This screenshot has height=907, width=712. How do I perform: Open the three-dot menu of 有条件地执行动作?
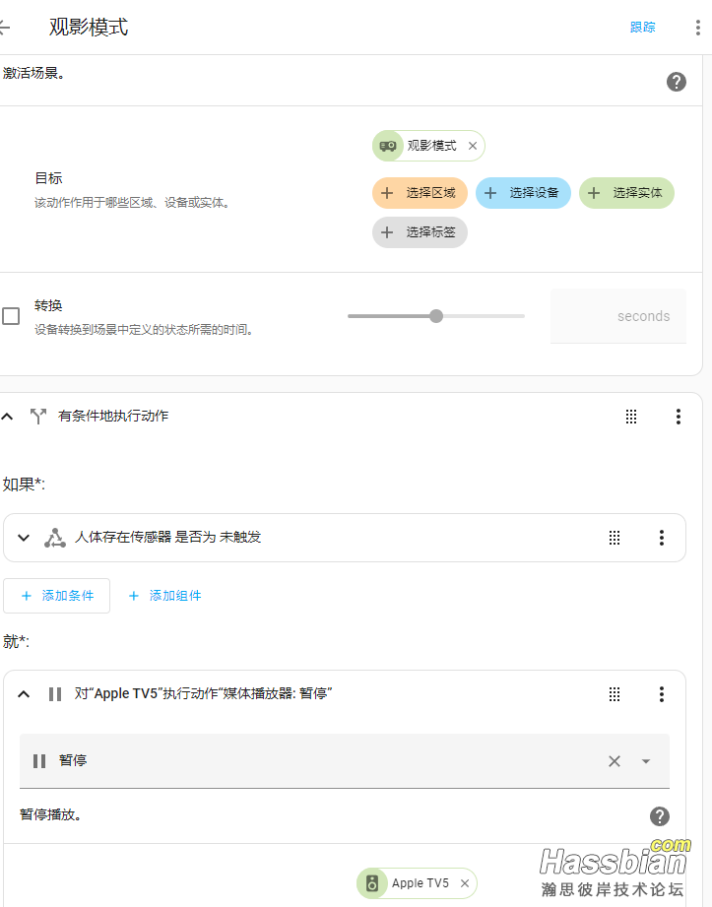[678, 416]
